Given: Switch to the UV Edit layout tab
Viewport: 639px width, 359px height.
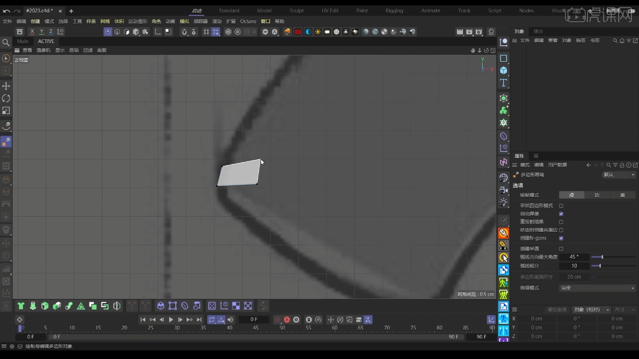Looking at the screenshot, I should click(330, 11).
